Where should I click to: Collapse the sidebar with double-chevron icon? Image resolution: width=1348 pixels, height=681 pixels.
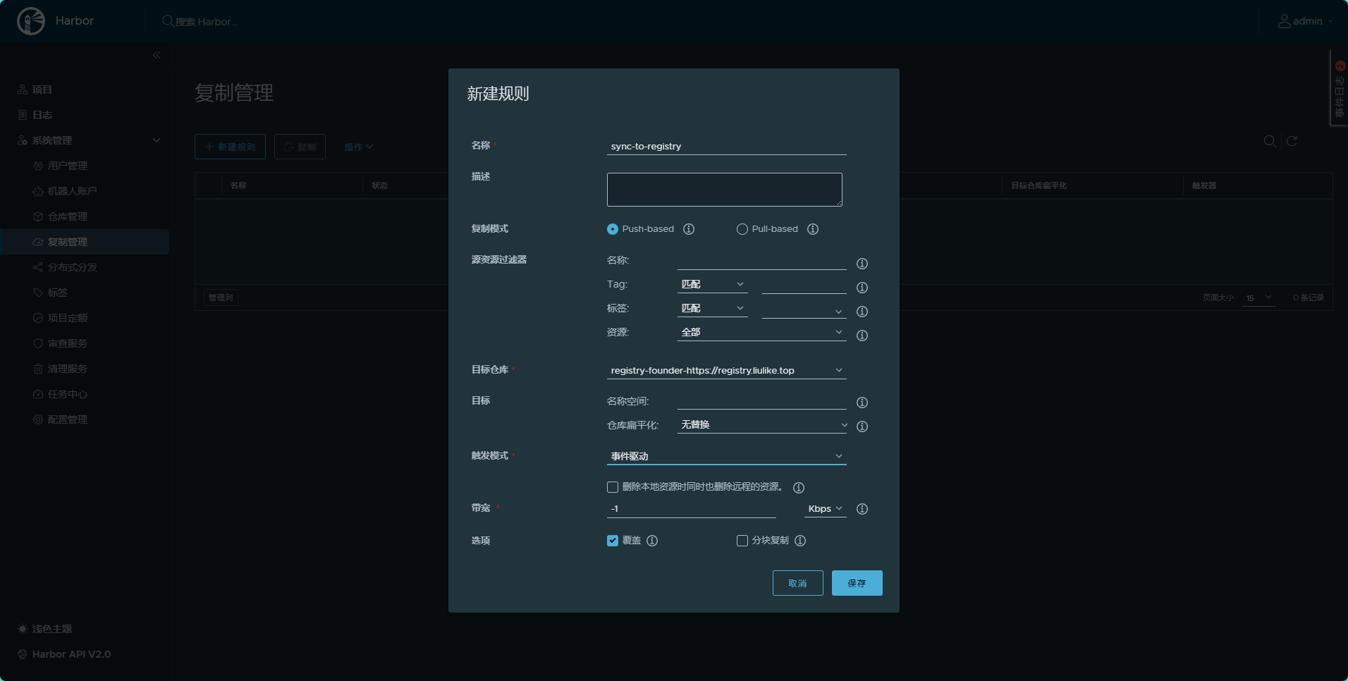(x=157, y=55)
